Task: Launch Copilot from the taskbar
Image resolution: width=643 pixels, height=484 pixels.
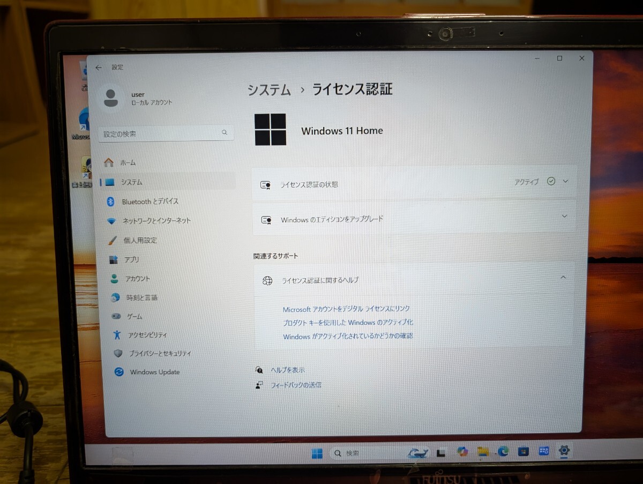Action: [x=462, y=452]
